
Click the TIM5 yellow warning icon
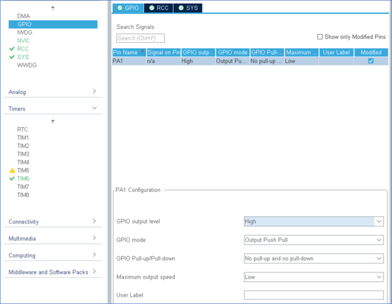12,170
